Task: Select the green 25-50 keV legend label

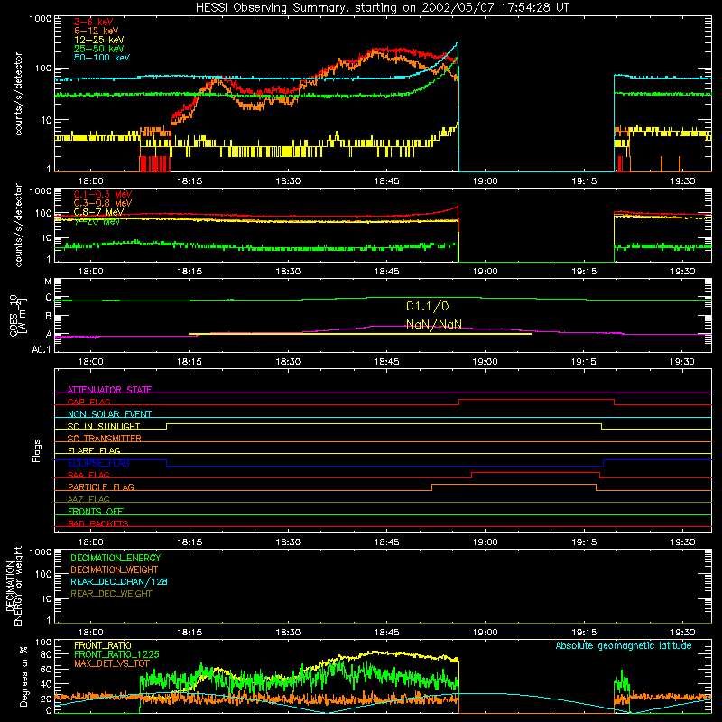Action: (99, 49)
